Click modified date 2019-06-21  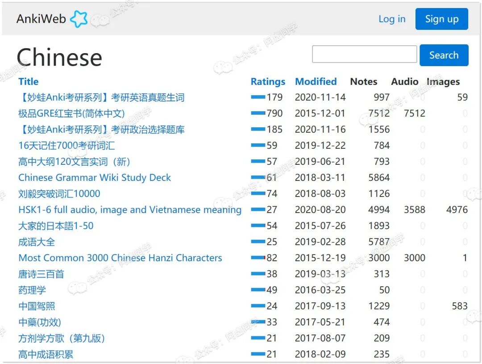(320, 161)
